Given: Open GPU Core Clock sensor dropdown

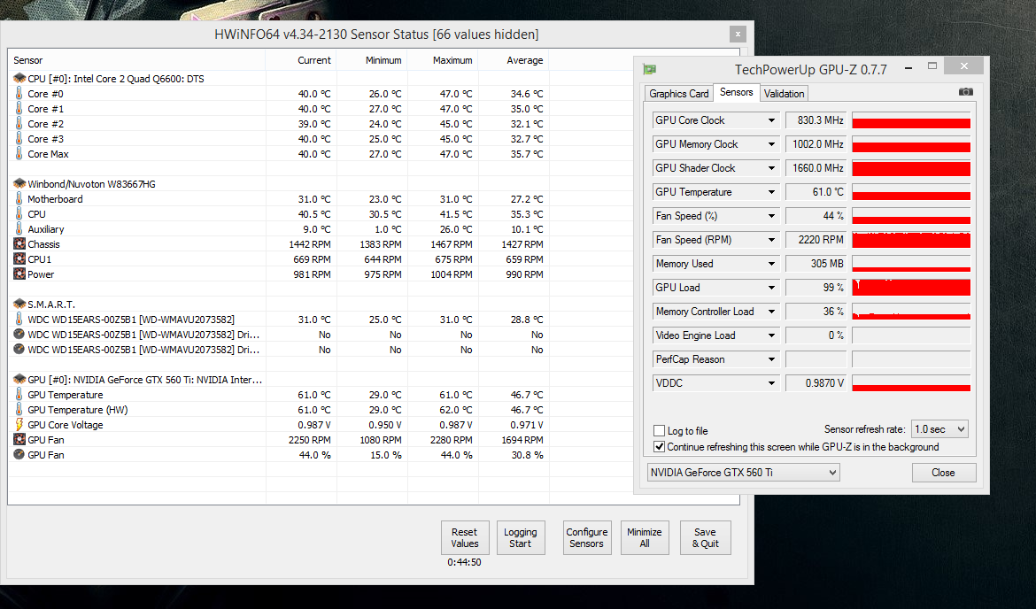Looking at the screenshot, I should point(771,120).
